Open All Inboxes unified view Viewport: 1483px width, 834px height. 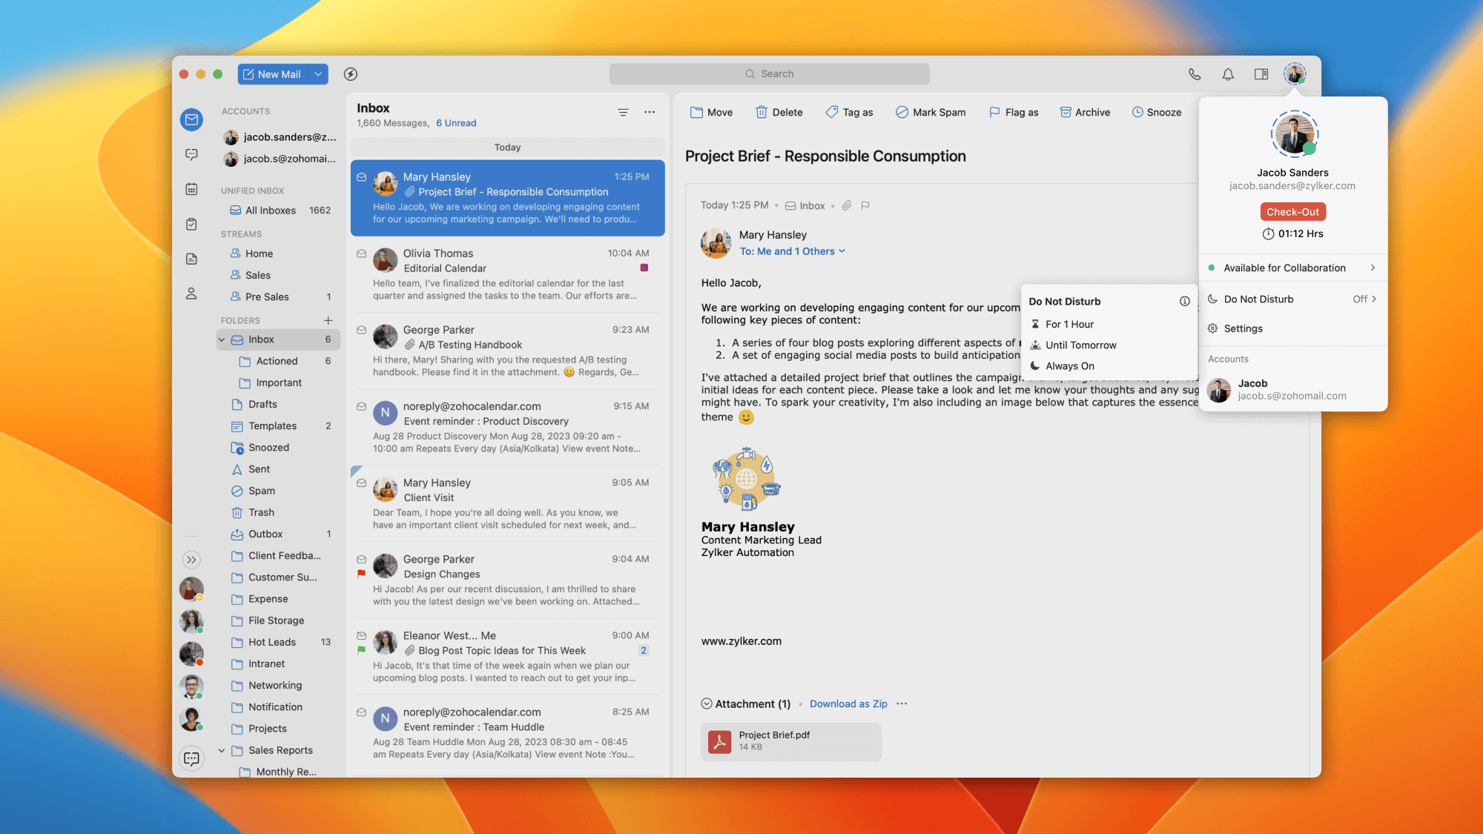[279, 211]
